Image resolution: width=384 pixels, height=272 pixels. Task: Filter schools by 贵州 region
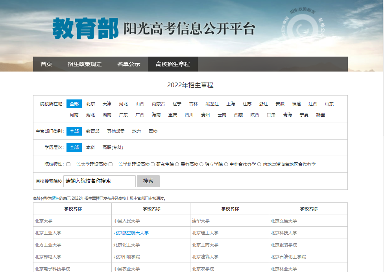pyautogui.click(x=205, y=115)
